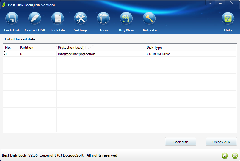240x161 pixels.
Task: Select partition D in the list
Action: point(37,54)
